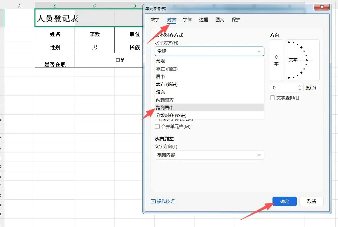Select 靠左 (缩进) alignment option
This screenshot has height=227, width=338.
[x=209, y=69]
